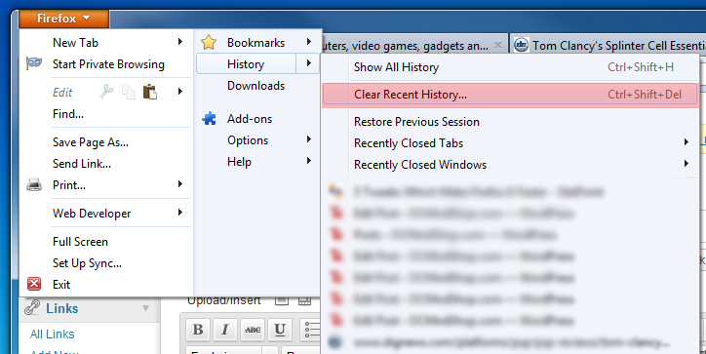Choose Send Link...

tap(82, 164)
